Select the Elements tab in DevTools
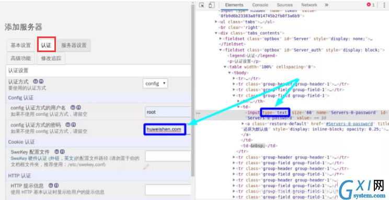Screen dimensions: 389x200 pyautogui.click(x=234, y=5)
